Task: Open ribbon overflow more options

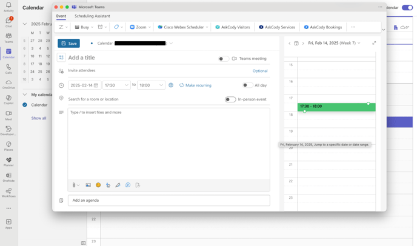Action: pyautogui.click(x=353, y=27)
